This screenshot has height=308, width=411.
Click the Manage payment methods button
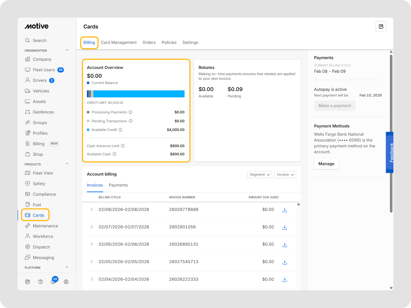click(x=326, y=164)
